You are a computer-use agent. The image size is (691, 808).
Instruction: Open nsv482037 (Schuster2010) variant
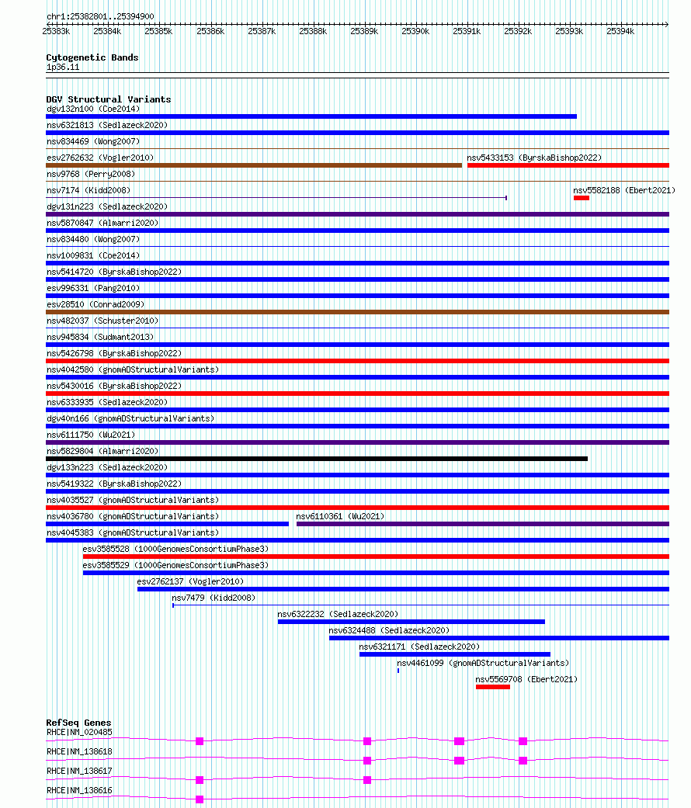point(102,321)
